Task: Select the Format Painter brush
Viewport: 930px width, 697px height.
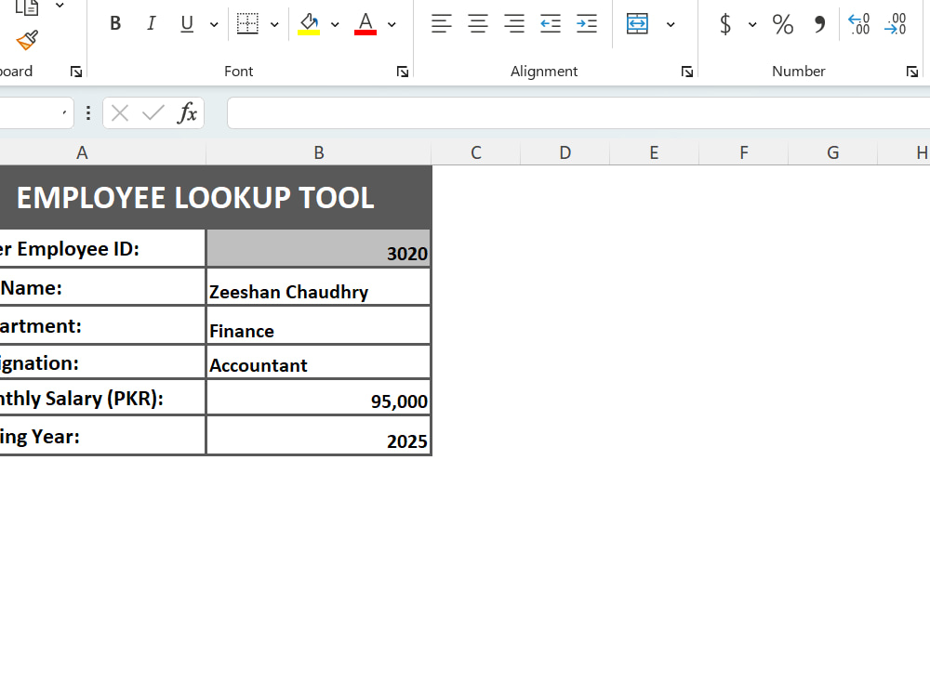Action: [27, 40]
